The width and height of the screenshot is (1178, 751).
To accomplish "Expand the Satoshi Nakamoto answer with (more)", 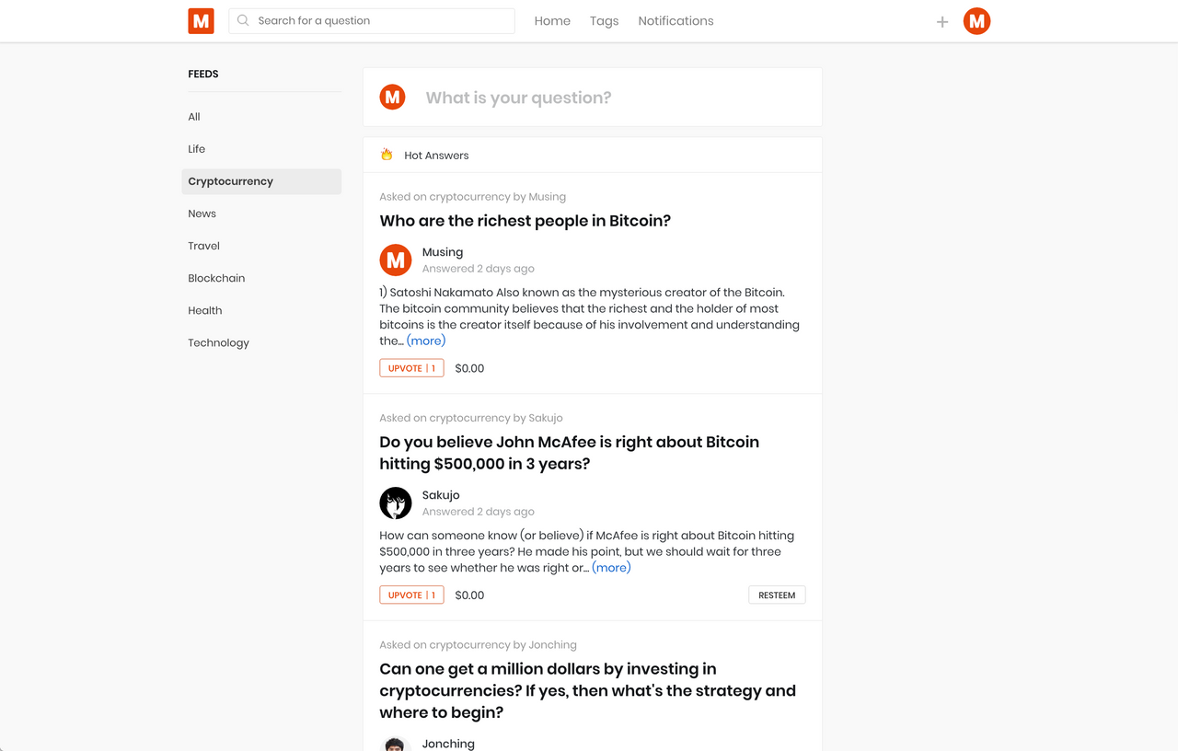I will pyautogui.click(x=426, y=341).
